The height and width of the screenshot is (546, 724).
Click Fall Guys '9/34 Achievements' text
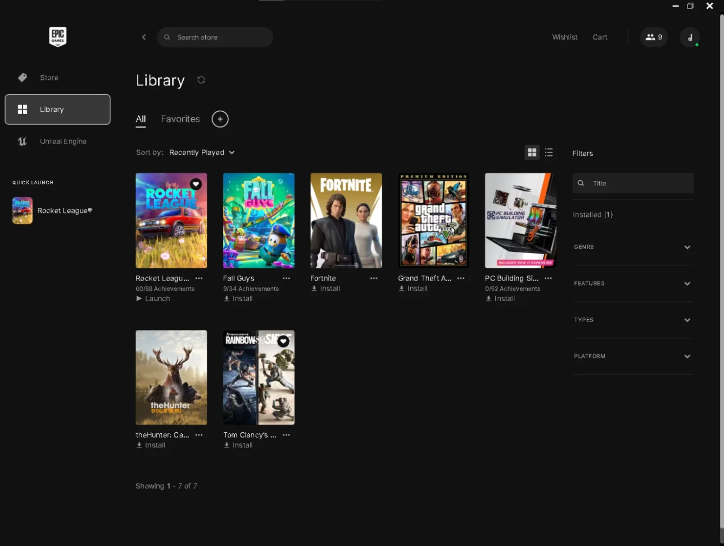(x=251, y=289)
